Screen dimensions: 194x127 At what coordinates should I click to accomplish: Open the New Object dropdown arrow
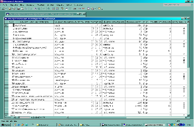point(95,9)
